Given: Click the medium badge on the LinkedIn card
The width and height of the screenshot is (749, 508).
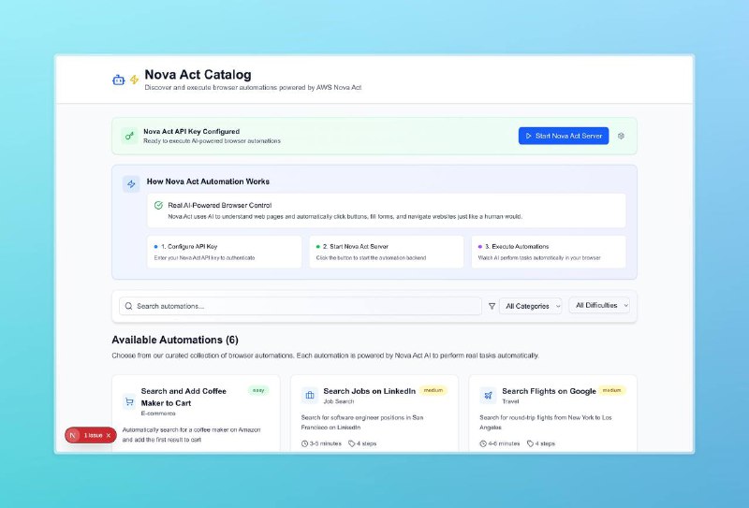Looking at the screenshot, I should (x=433, y=390).
